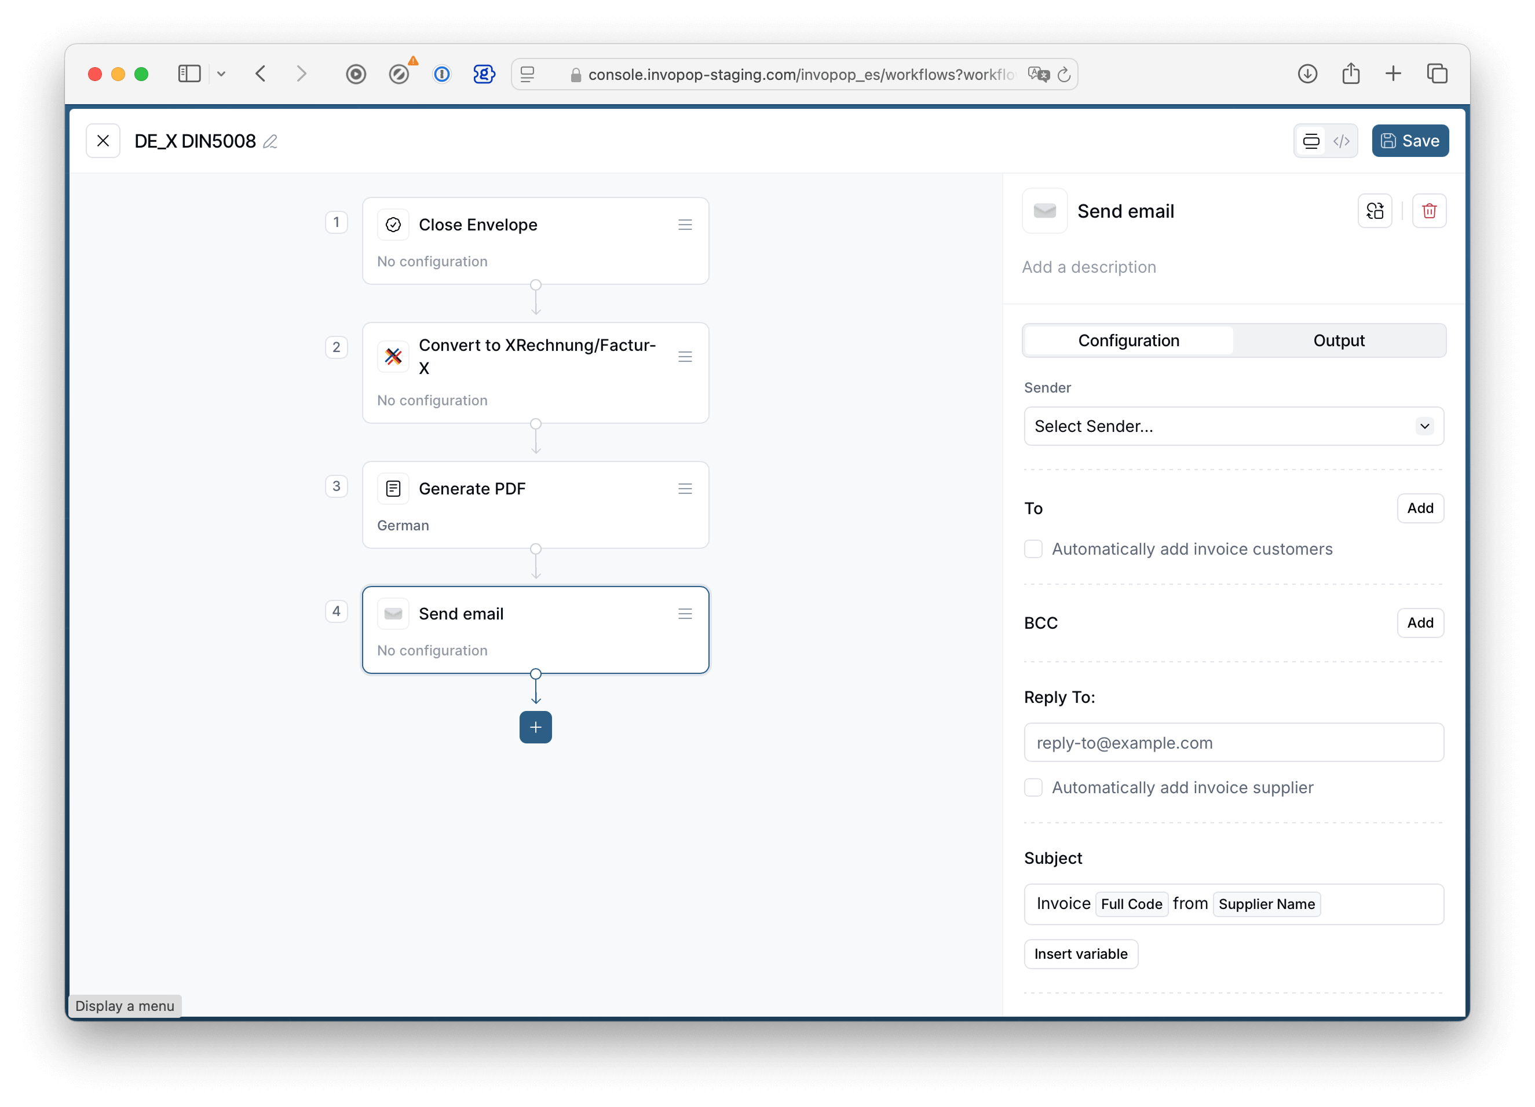The height and width of the screenshot is (1107, 1535).
Task: Open Generate PDF step menu handle
Action: [x=685, y=489]
